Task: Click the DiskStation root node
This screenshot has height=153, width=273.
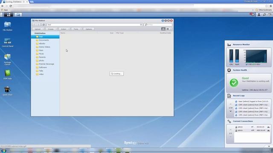Action: pos(40,33)
